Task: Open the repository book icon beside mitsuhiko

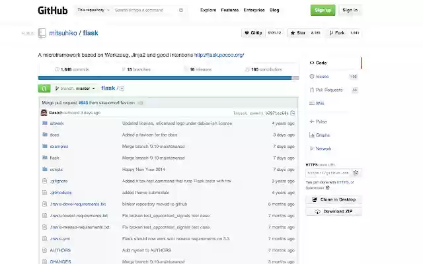Action: (42, 33)
